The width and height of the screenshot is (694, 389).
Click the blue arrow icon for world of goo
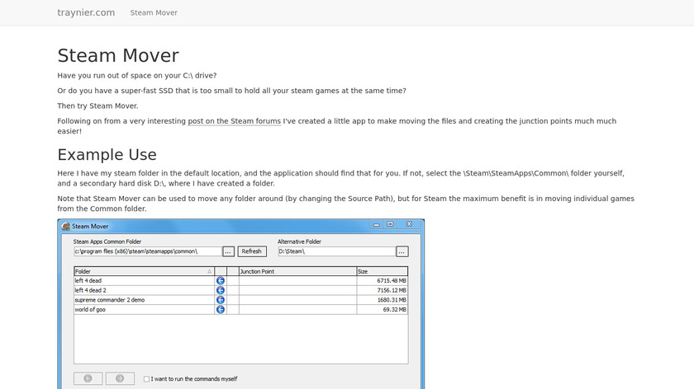(221, 310)
